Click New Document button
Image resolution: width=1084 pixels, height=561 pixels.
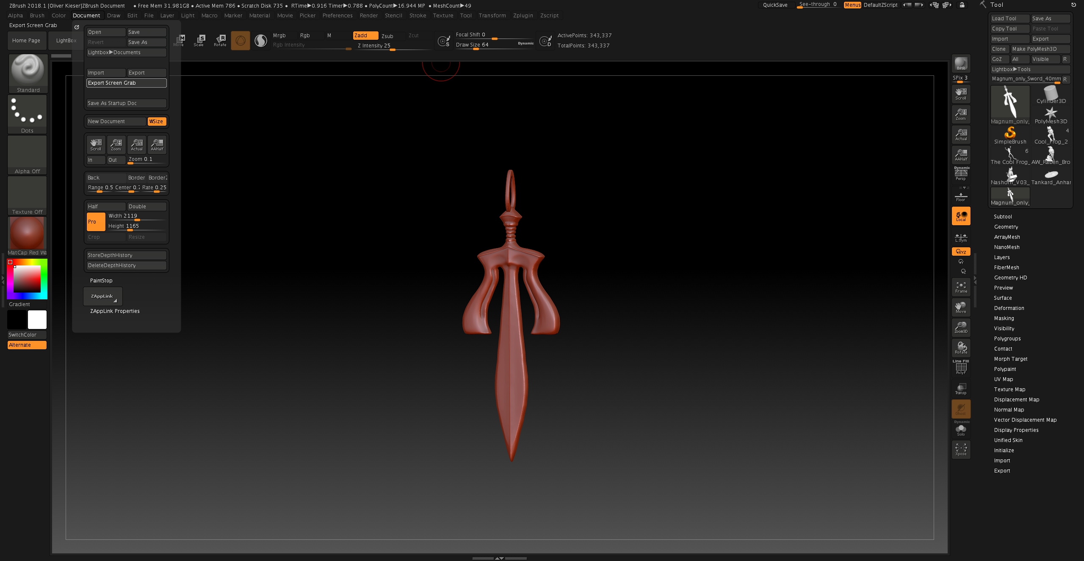pyautogui.click(x=116, y=122)
